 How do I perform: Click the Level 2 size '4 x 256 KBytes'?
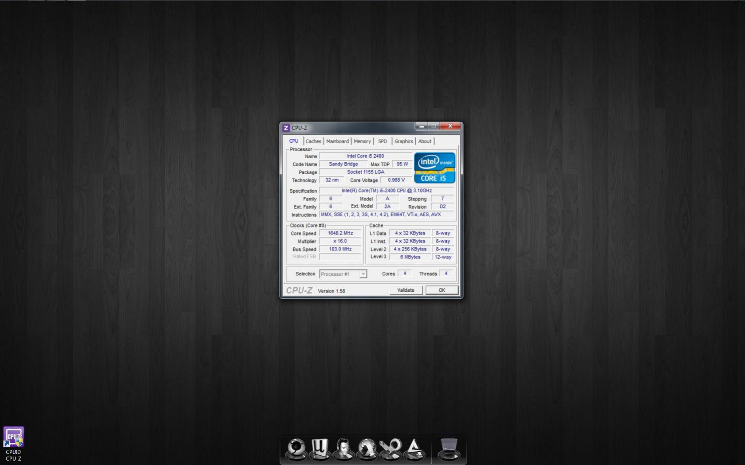[x=410, y=249]
